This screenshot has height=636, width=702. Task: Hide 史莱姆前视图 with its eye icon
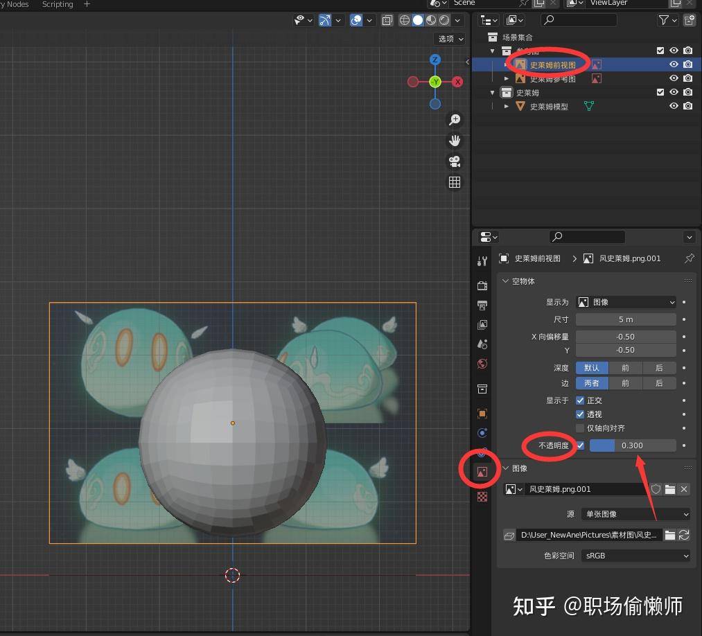click(674, 64)
